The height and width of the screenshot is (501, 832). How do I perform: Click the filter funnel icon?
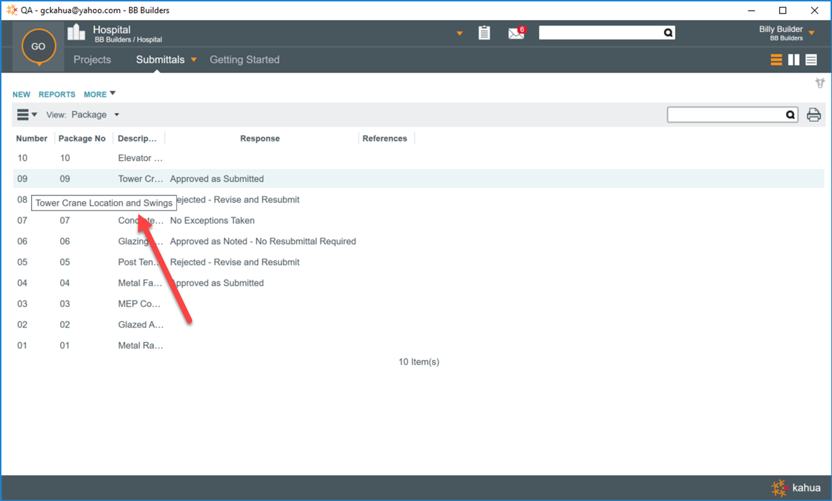(820, 83)
